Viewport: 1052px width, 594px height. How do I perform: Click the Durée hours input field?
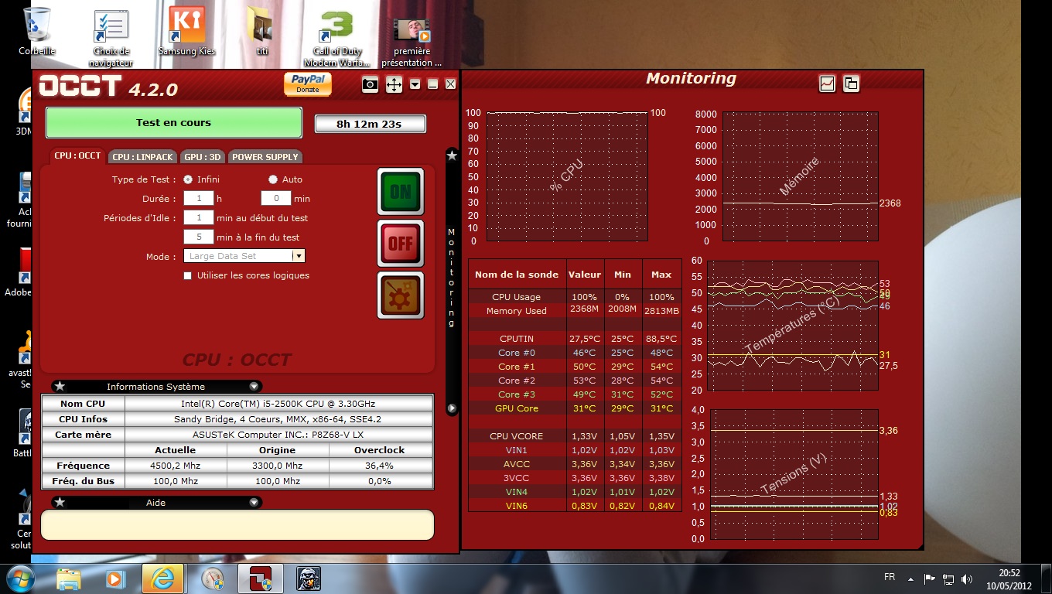click(198, 199)
